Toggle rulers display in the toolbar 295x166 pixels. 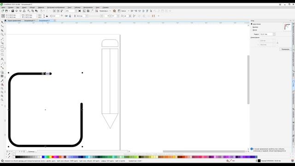[x=84, y=11]
